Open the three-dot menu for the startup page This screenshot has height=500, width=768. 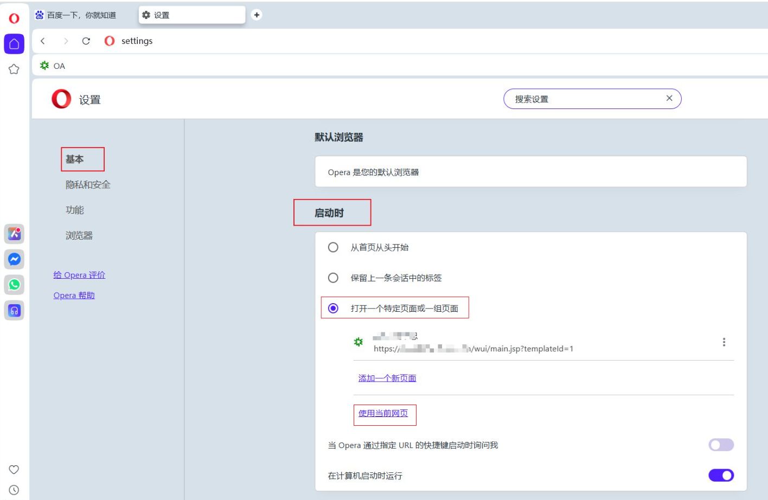[724, 342]
